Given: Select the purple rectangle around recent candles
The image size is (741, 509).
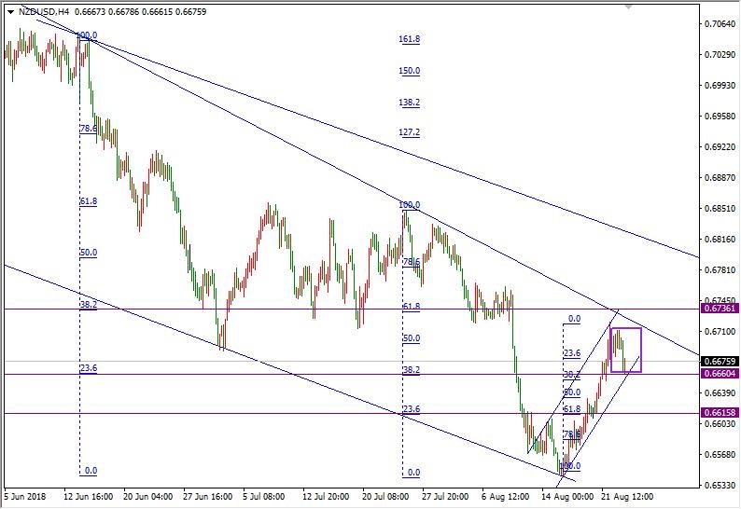Looking at the screenshot, I should [626, 329].
